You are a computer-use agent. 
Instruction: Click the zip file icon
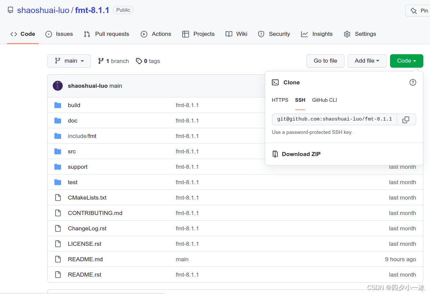coord(275,154)
